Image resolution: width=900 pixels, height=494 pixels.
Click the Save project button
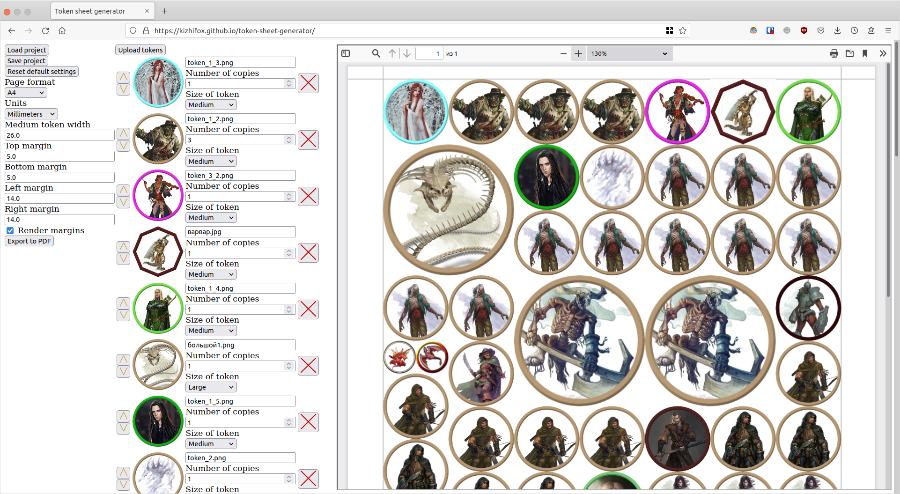point(26,61)
